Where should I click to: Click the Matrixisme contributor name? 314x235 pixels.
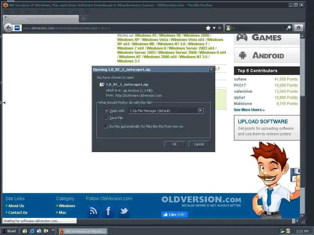click(x=243, y=103)
